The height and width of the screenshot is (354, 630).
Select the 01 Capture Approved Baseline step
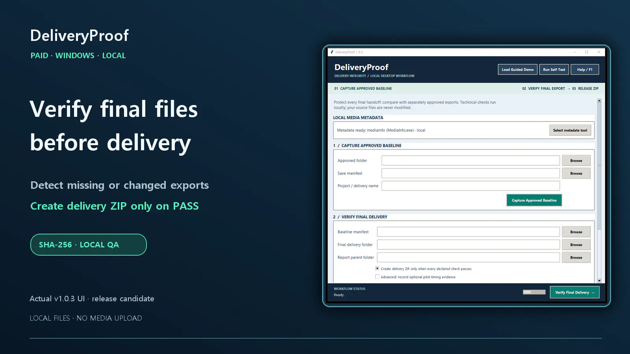coord(363,88)
